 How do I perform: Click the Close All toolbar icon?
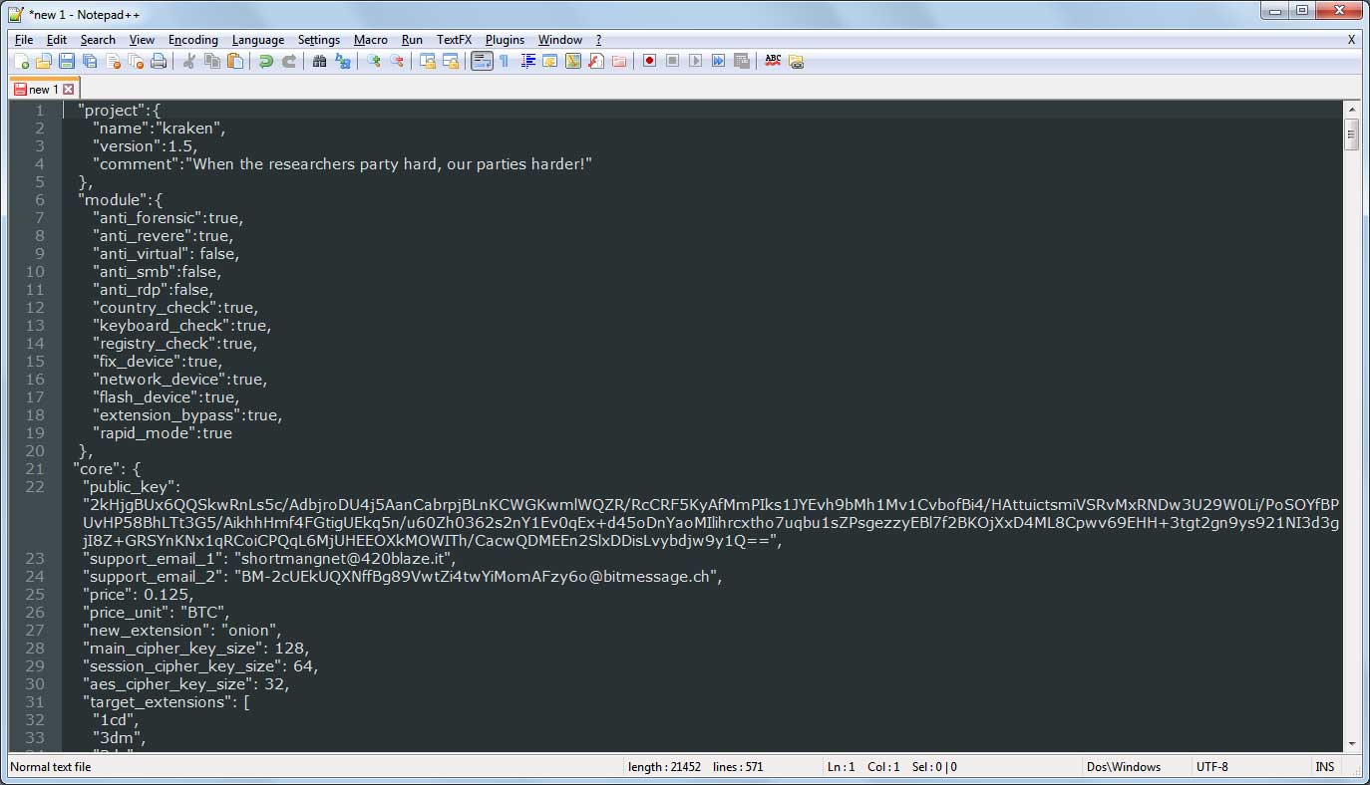[136, 61]
